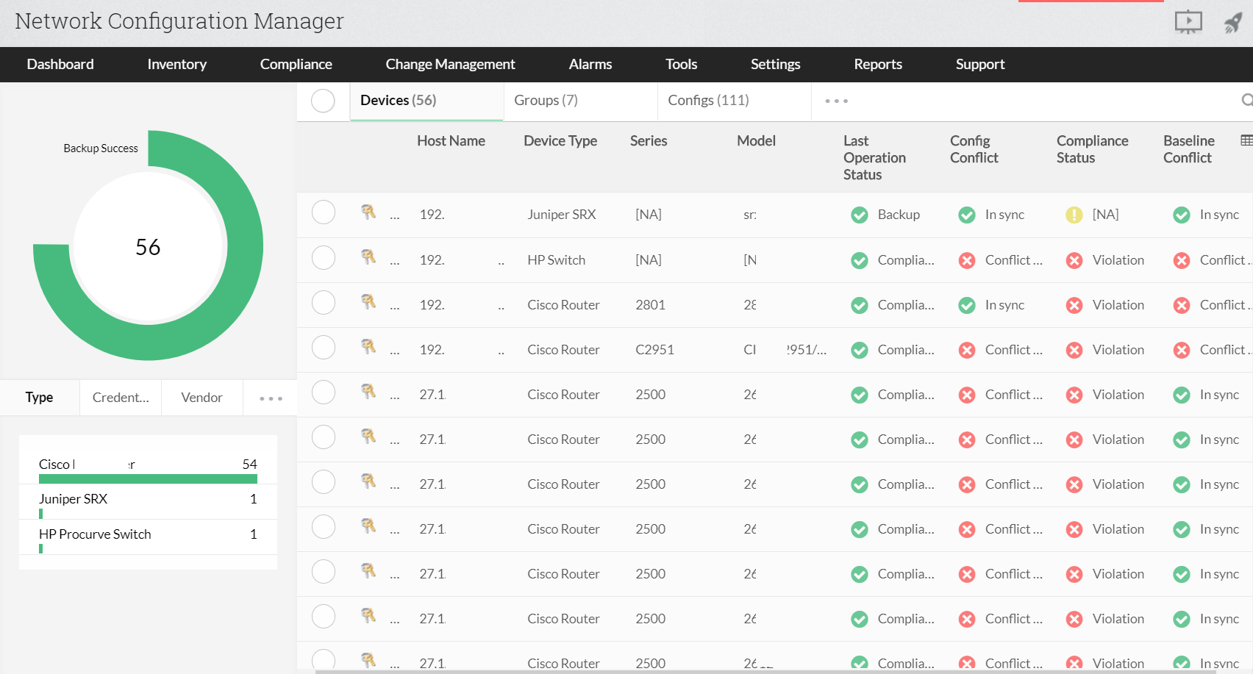This screenshot has height=674, width=1253.
Task: Click HP Switch config conflict red icon
Action: point(967,260)
